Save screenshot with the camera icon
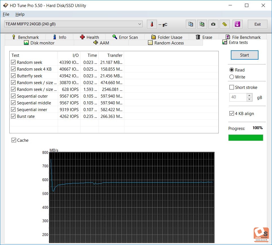 coord(213,24)
